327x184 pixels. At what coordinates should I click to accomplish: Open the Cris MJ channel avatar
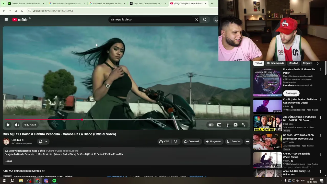[6, 141]
